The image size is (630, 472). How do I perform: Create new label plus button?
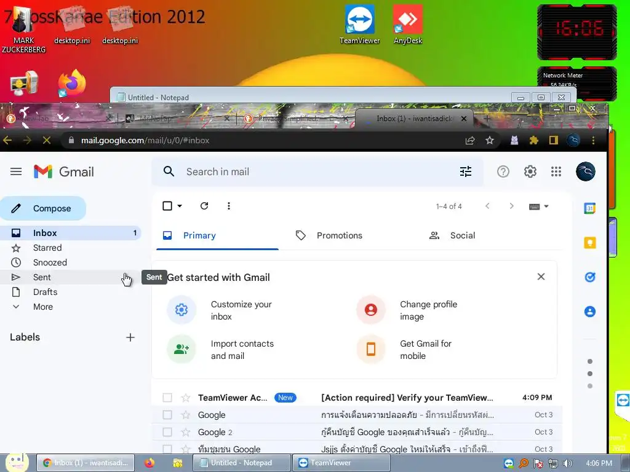pyautogui.click(x=130, y=337)
